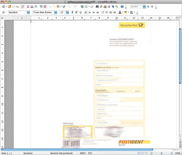This screenshot has height=155, width=182.
Task: Toggle bold F formatting button
Action: [72, 12]
